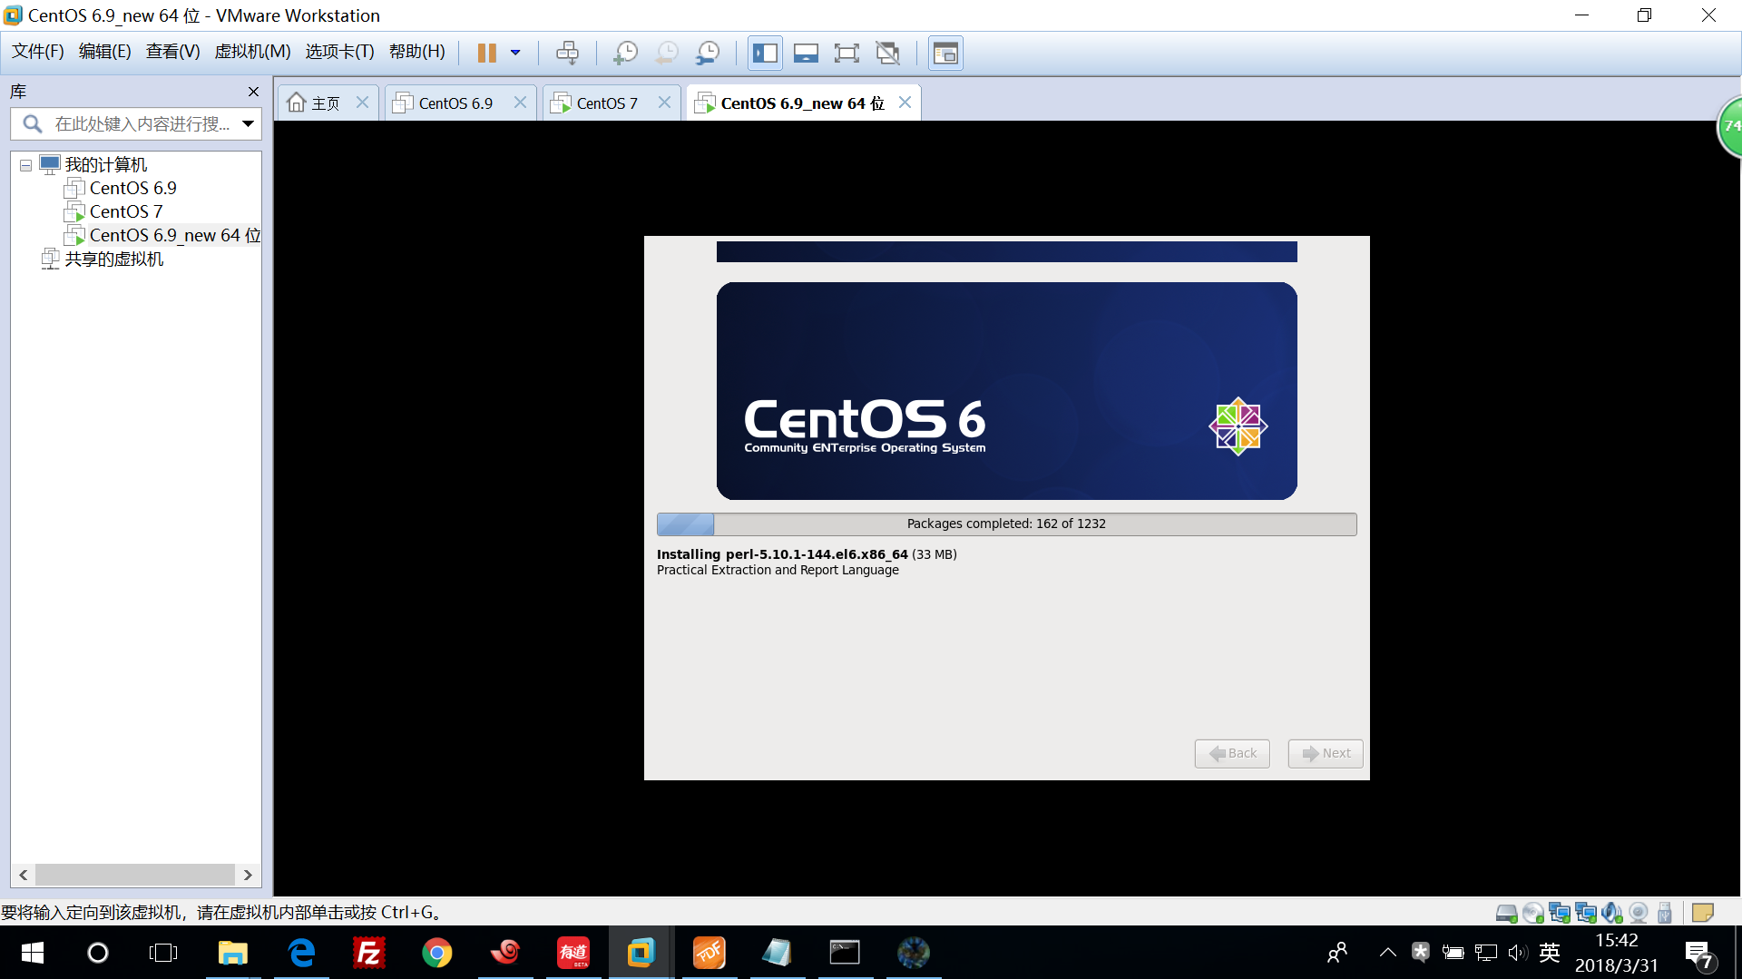The height and width of the screenshot is (979, 1742).
Task: Enter full screen mode
Action: (847, 53)
